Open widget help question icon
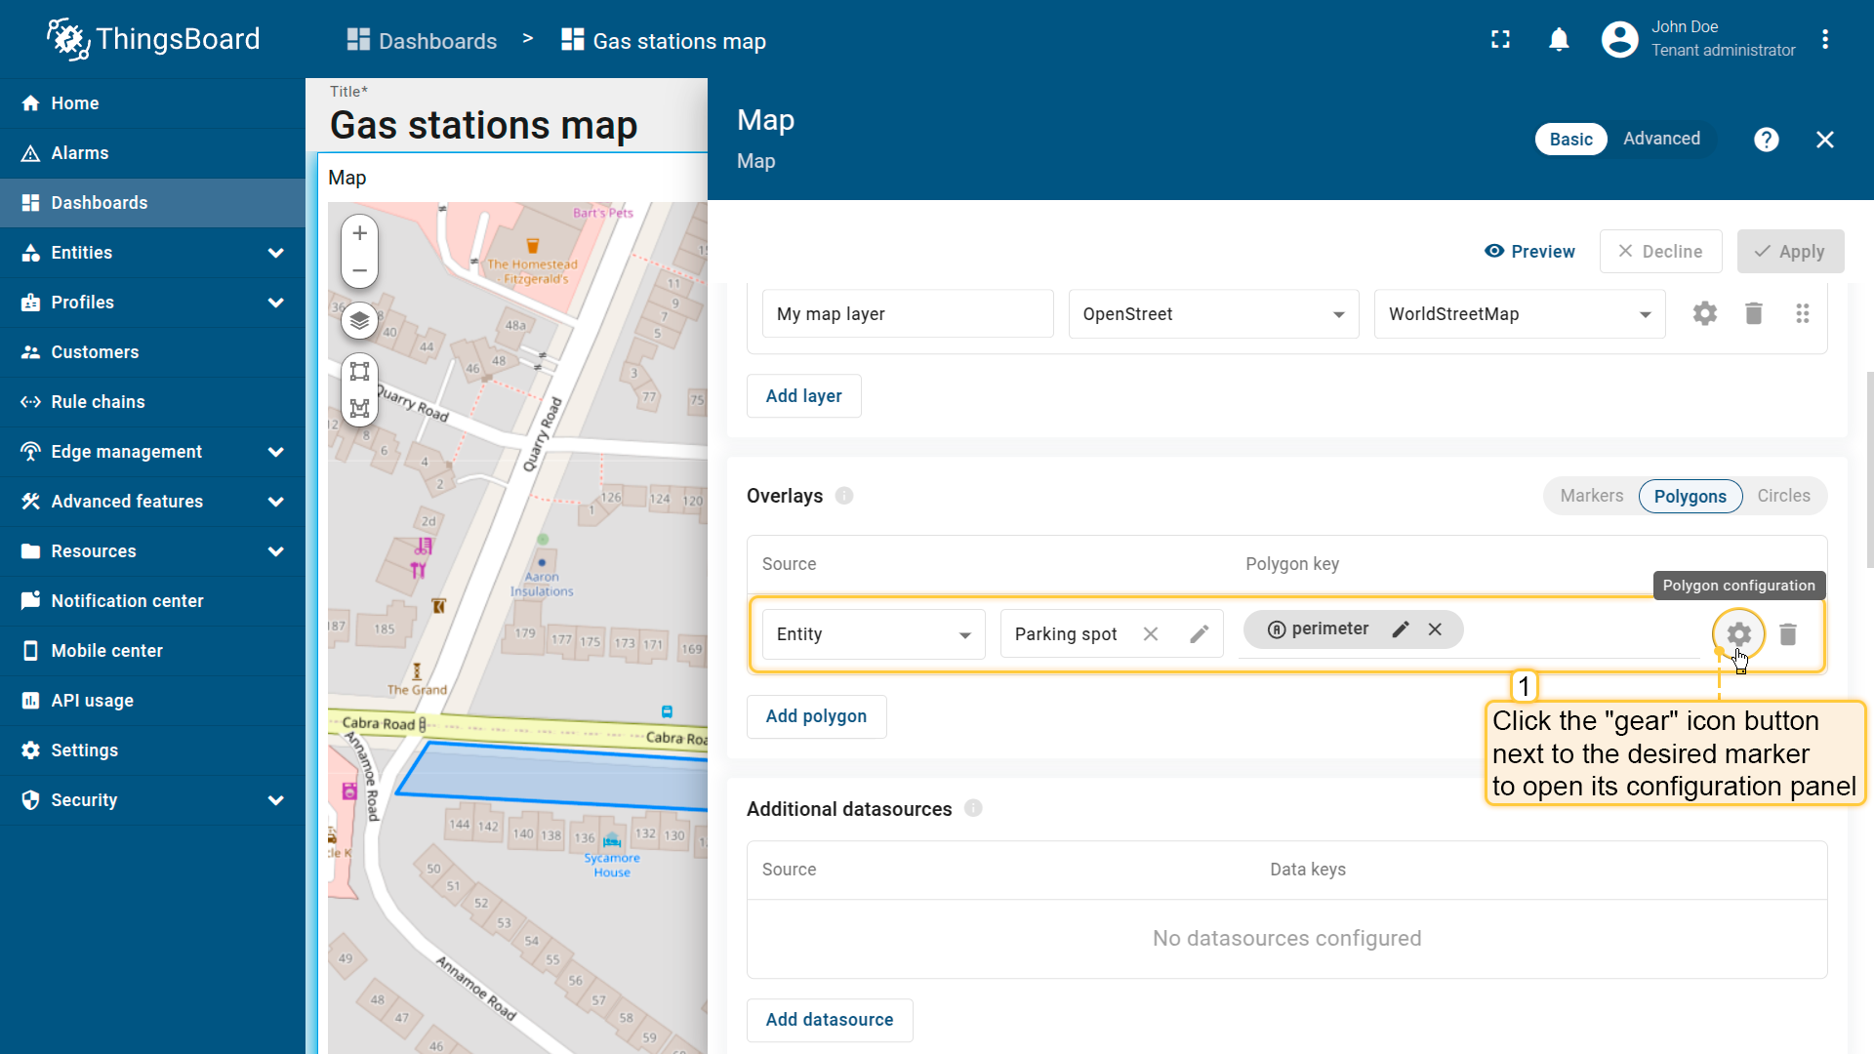Image resolution: width=1874 pixels, height=1054 pixels. click(x=1766, y=140)
